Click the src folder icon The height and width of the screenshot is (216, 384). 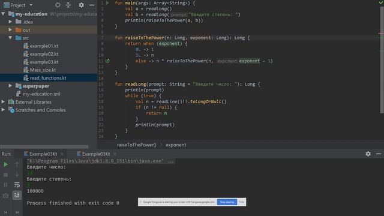tap(19, 38)
